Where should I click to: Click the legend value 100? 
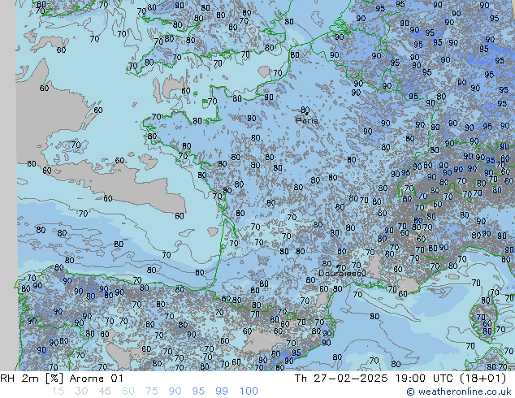coord(249,392)
